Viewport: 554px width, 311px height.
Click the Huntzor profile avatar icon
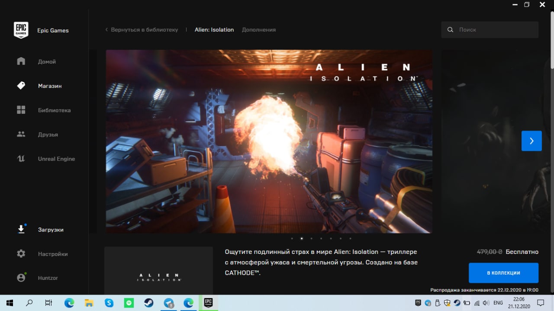[21, 278]
